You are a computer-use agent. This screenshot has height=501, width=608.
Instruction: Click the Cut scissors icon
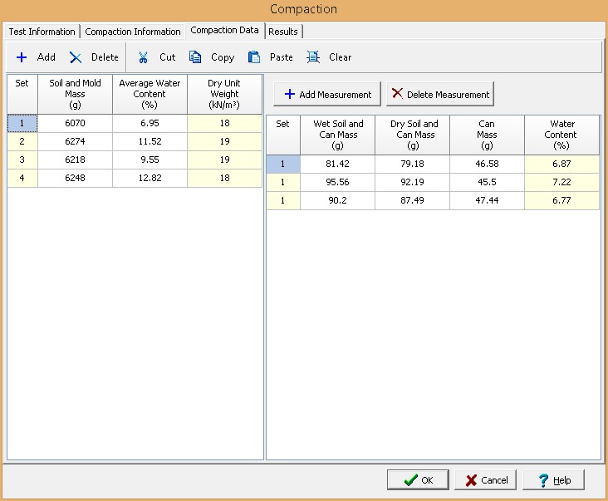coord(144,57)
